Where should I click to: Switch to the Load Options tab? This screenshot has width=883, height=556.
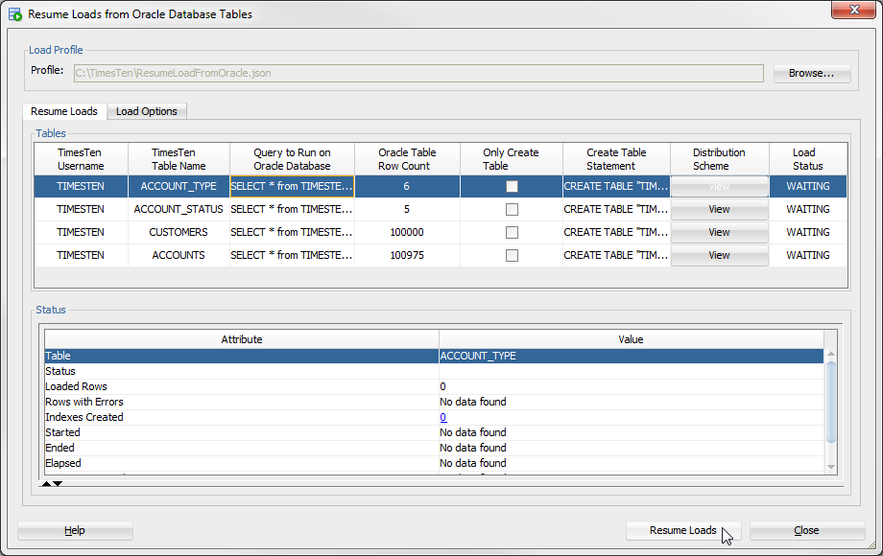pyautogui.click(x=146, y=111)
